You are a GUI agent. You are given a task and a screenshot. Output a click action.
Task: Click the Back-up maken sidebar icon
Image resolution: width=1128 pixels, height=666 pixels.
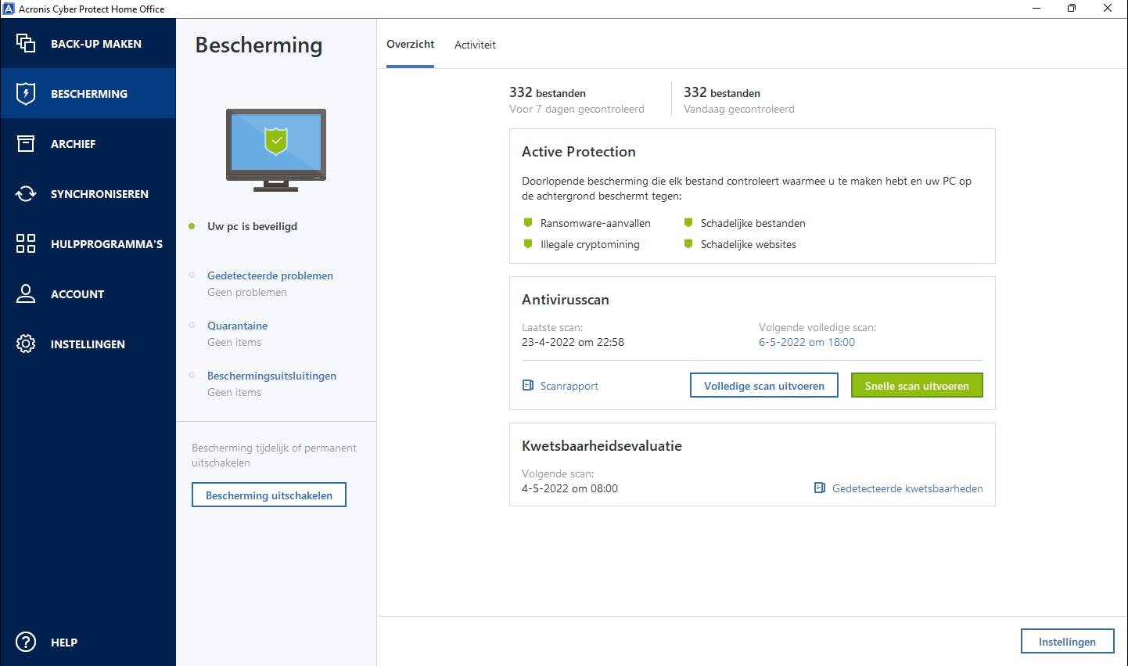(x=26, y=43)
